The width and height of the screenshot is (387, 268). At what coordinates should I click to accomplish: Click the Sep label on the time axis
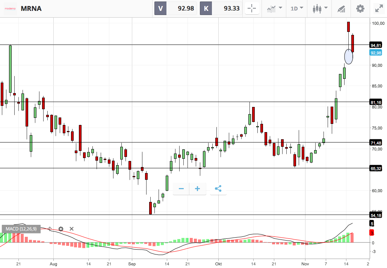click(132, 264)
